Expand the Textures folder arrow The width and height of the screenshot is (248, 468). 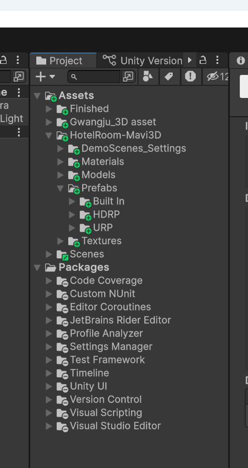[x=60, y=241]
